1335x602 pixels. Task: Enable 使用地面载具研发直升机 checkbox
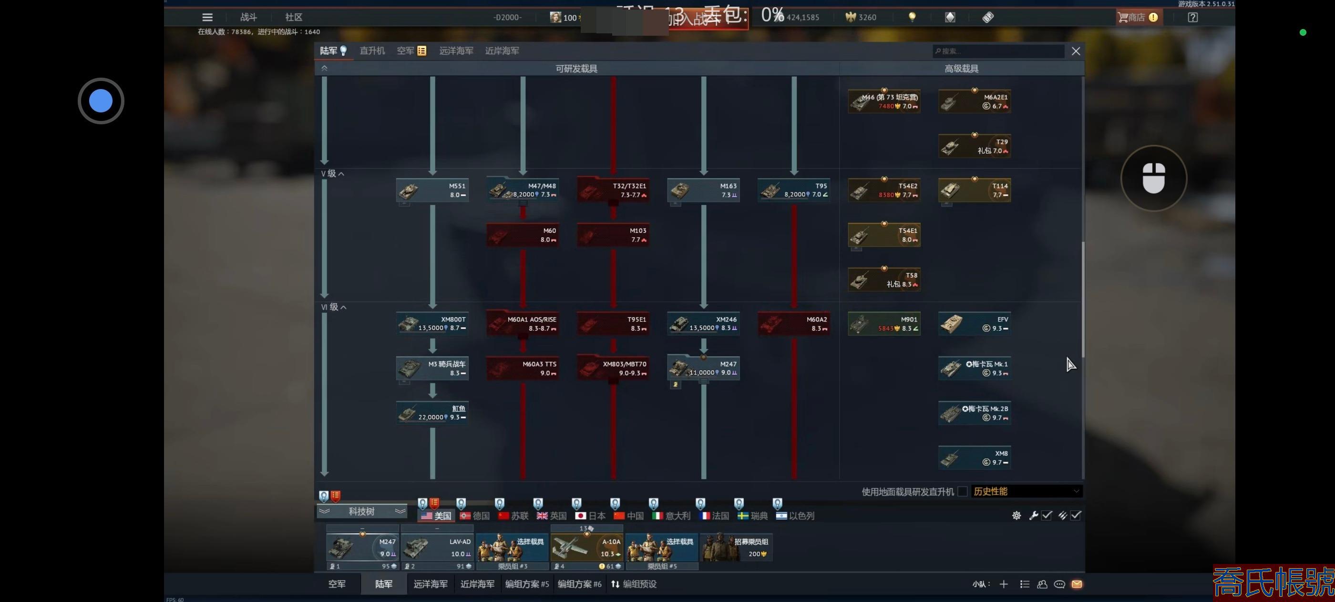962,491
